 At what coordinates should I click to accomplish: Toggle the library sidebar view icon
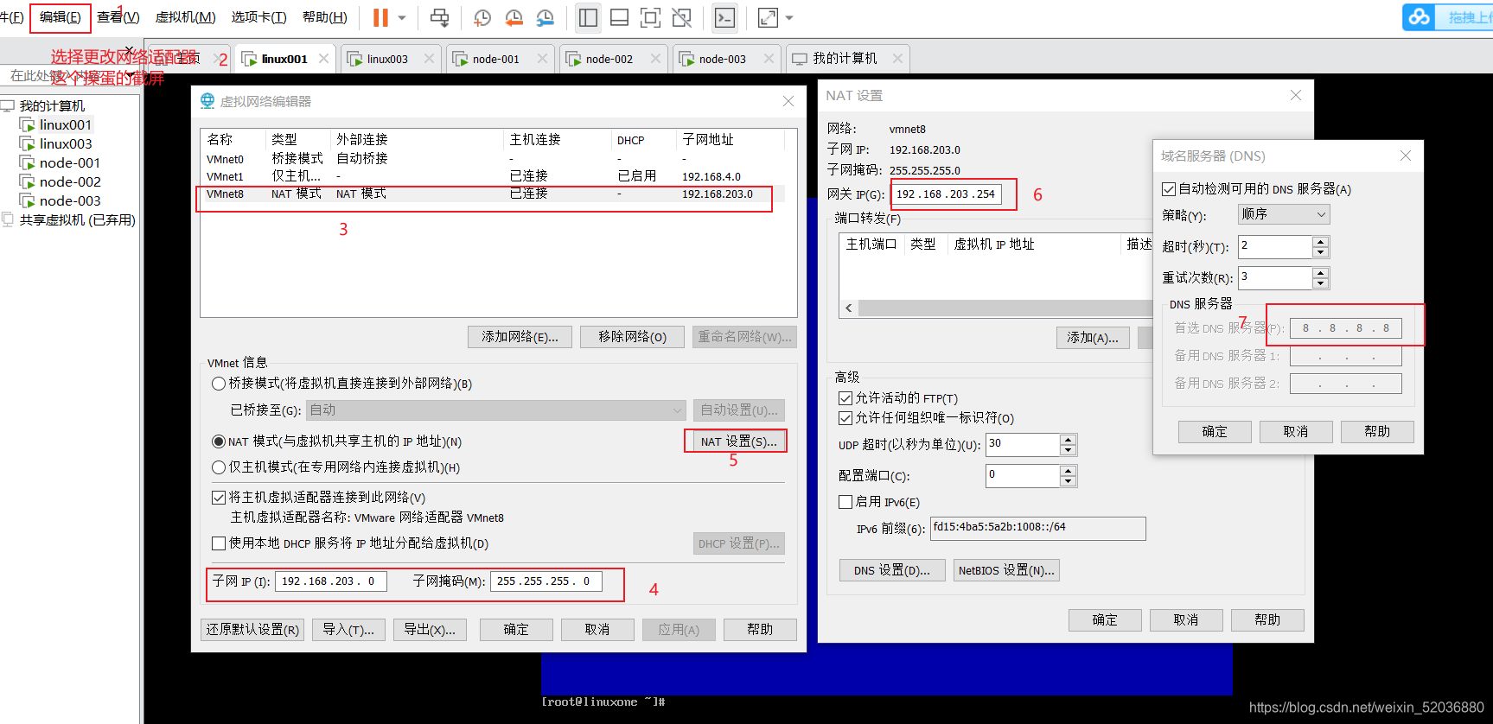[x=588, y=17]
